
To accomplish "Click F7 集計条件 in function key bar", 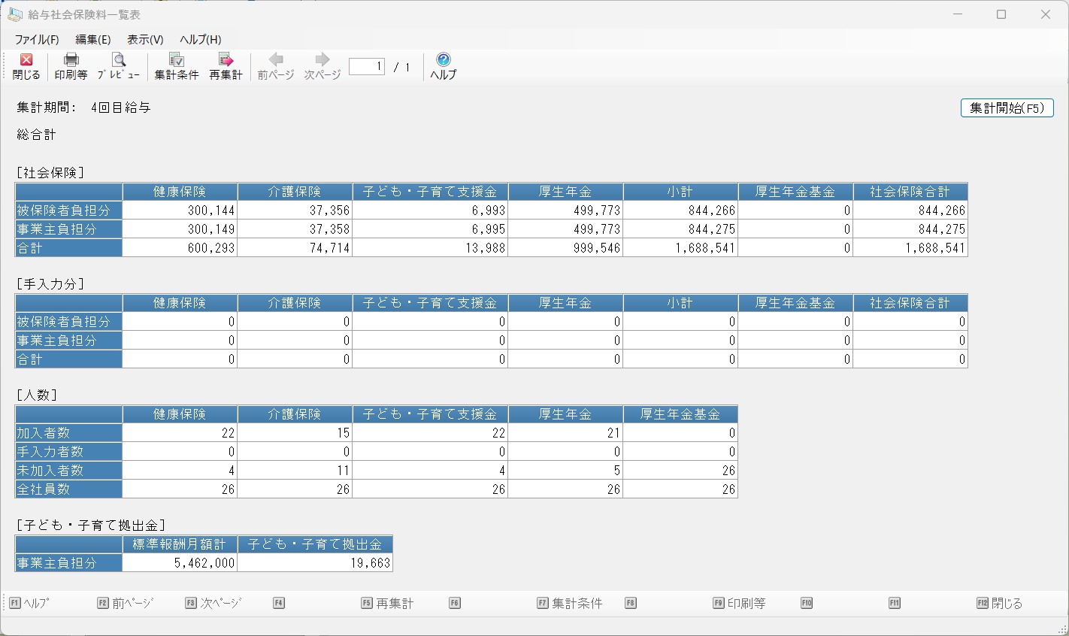I will tap(570, 603).
